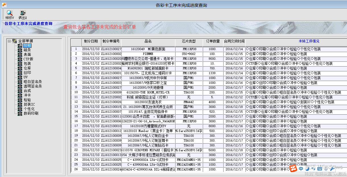Image resolution: width=347 pixels, height=177 pixels.
Task: Click the icon beside 丝印 node
Action: [20, 73]
